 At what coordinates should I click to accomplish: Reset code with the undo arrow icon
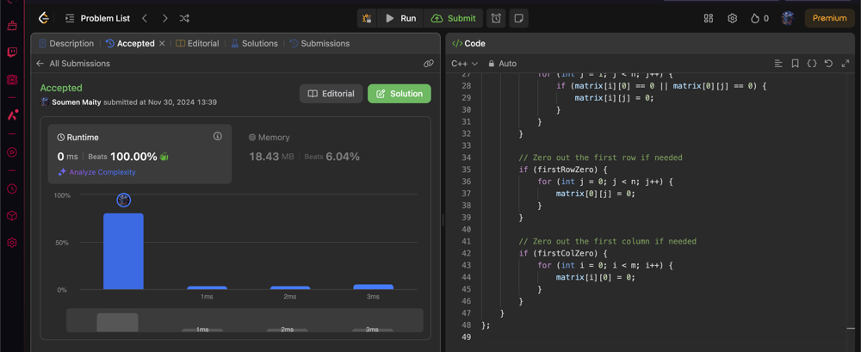pyautogui.click(x=828, y=64)
